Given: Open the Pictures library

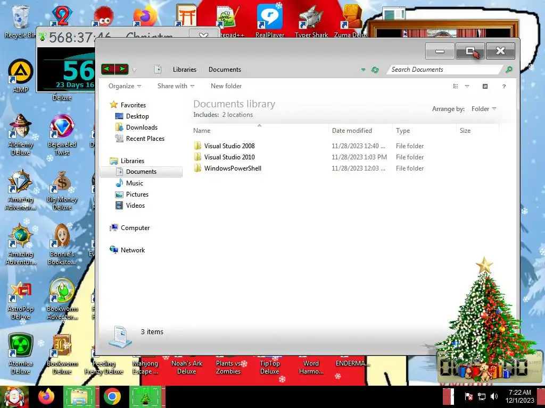Looking at the screenshot, I should pos(137,194).
